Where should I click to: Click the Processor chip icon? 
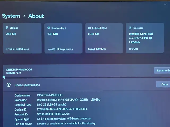click(130, 28)
